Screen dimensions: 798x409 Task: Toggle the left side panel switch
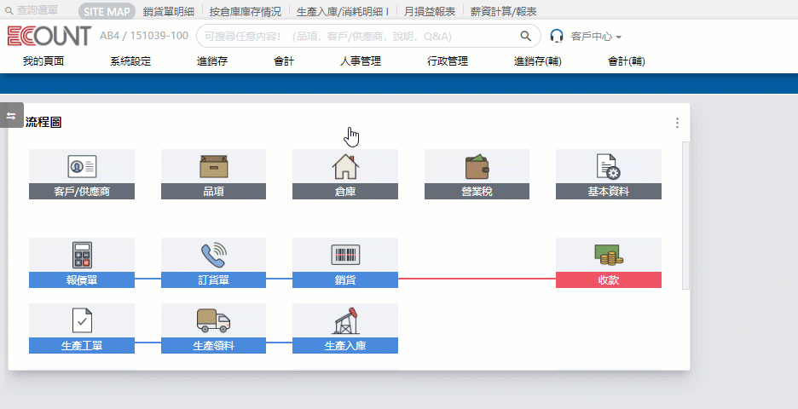(12, 116)
